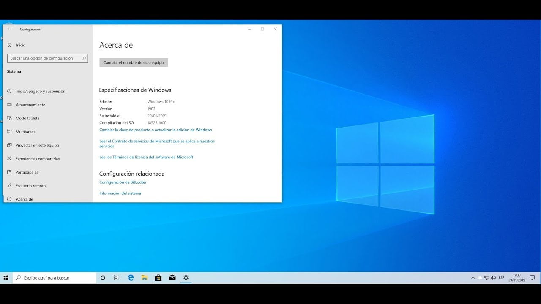Open Task View on the taskbar
Image resolution: width=541 pixels, height=304 pixels.
coord(116,277)
